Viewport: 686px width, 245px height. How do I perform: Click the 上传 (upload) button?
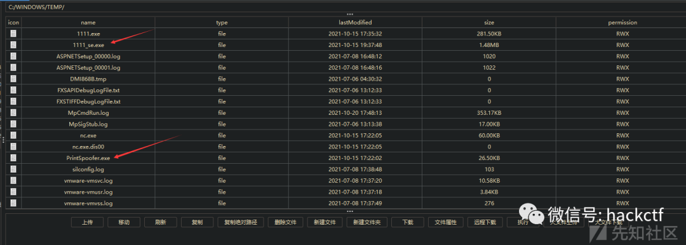[x=88, y=222]
